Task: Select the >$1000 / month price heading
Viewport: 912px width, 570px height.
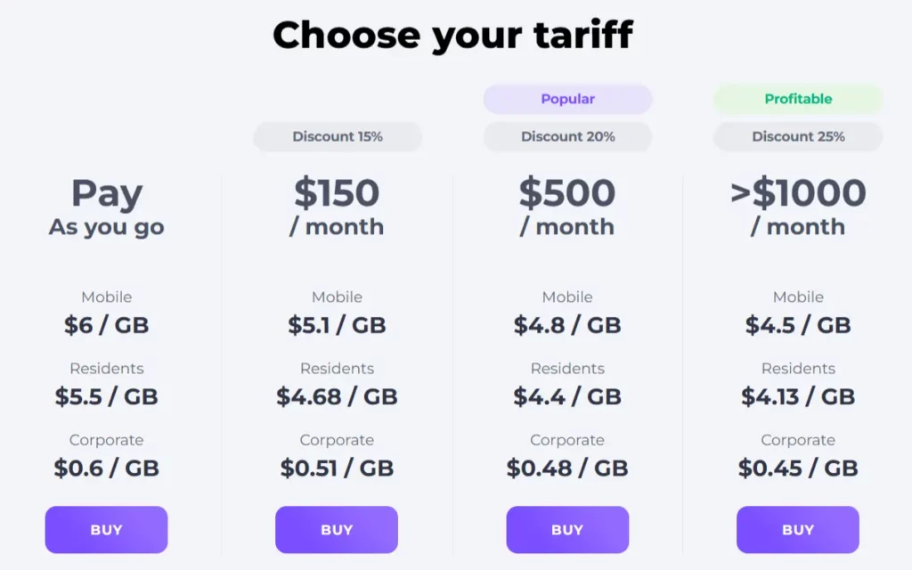Action: click(x=798, y=207)
